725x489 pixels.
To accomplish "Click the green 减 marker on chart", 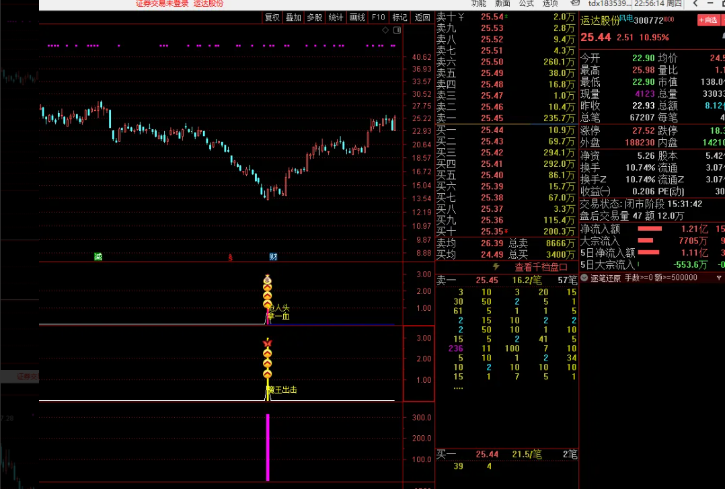I will (x=98, y=256).
